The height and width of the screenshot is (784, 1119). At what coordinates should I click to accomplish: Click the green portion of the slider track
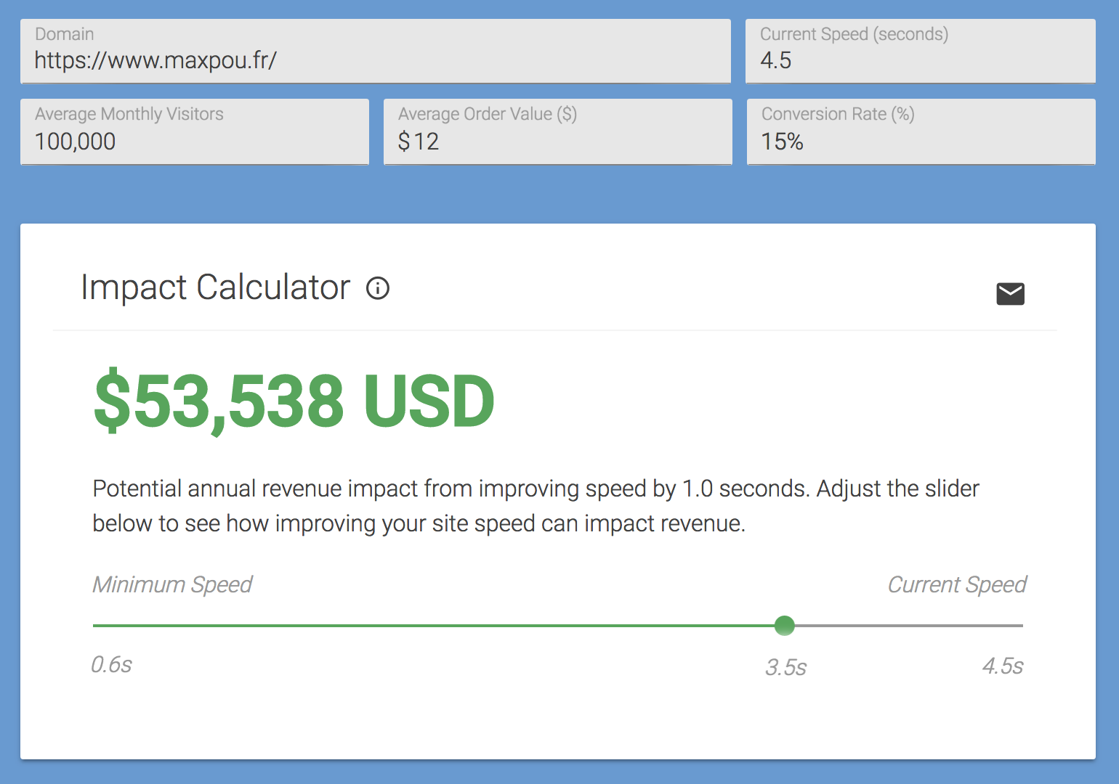[x=436, y=625]
